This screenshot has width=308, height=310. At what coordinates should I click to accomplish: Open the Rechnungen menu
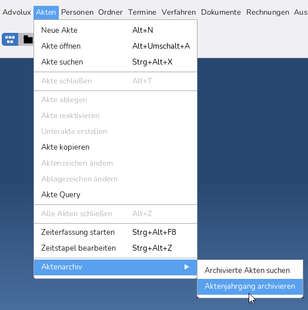267,12
